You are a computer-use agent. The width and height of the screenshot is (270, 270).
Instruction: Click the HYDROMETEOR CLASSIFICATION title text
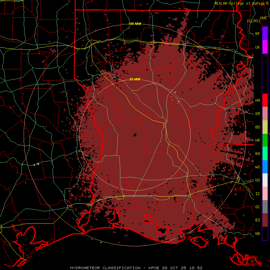coord(105,268)
